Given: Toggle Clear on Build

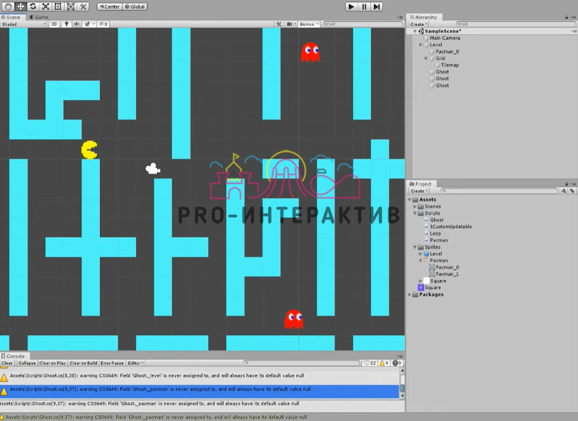Looking at the screenshot, I should 83,363.
